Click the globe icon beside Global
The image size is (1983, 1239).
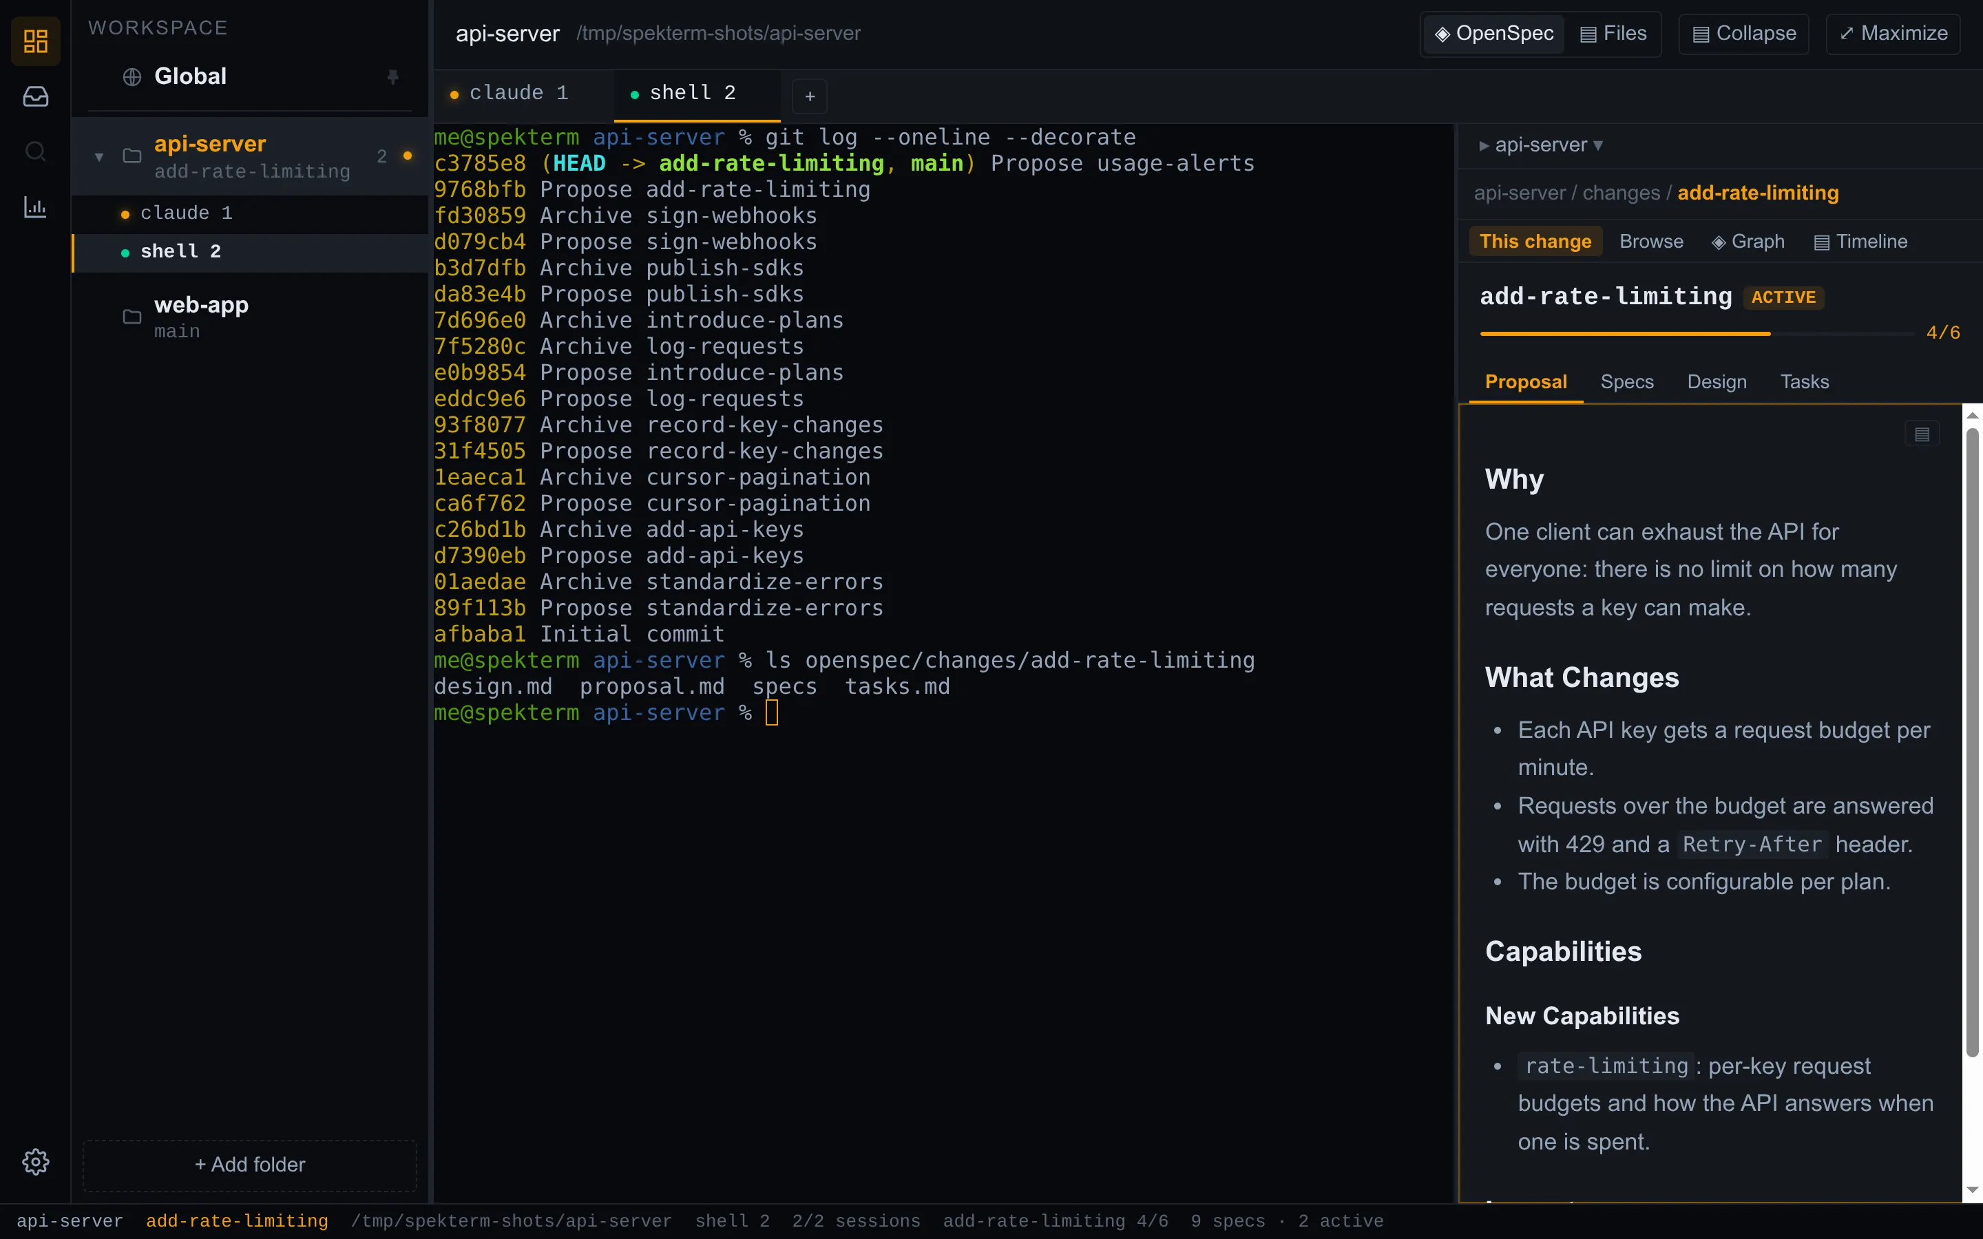pyautogui.click(x=132, y=77)
